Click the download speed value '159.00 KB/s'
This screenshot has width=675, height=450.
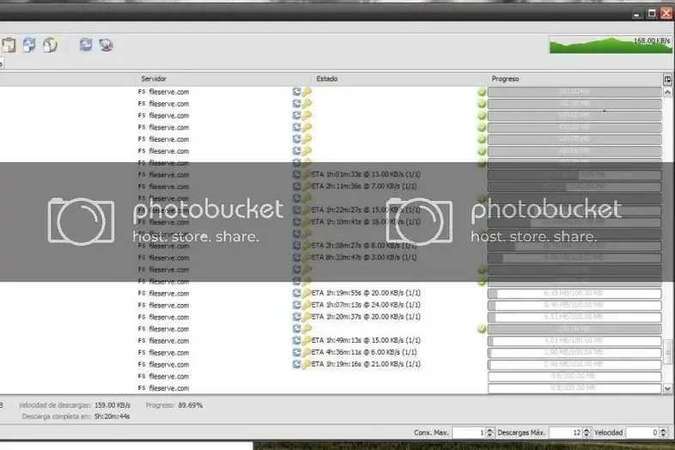[112, 405]
